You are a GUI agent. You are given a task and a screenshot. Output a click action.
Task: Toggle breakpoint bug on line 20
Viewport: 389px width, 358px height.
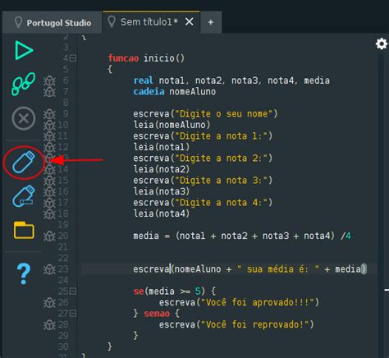point(49,236)
